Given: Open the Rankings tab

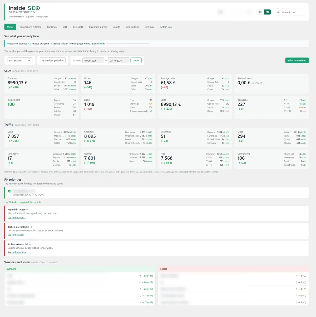Looking at the screenshot, I should click(x=52, y=27).
